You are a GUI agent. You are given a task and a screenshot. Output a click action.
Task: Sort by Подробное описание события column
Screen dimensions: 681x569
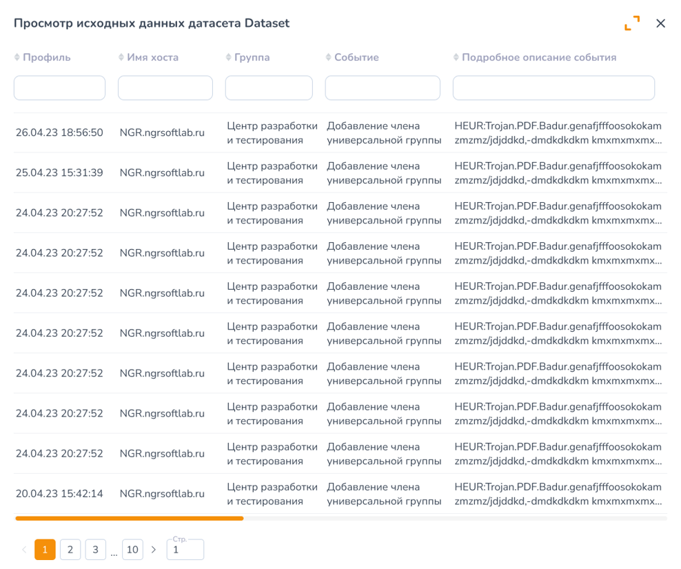pyautogui.click(x=456, y=57)
